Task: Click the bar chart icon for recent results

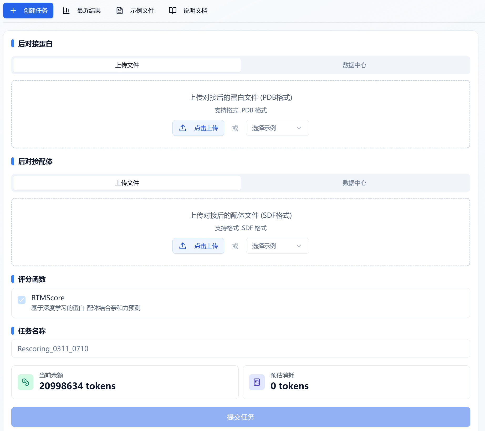Action: [66, 11]
